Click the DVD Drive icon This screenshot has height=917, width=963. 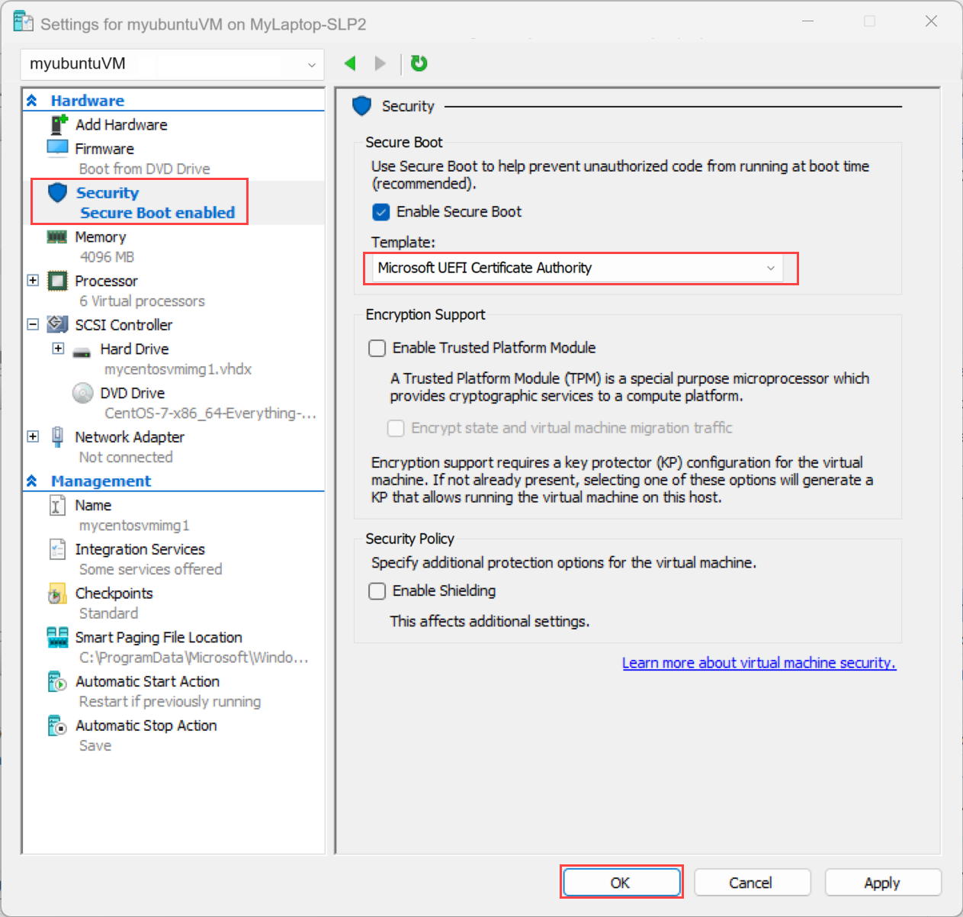tap(82, 393)
